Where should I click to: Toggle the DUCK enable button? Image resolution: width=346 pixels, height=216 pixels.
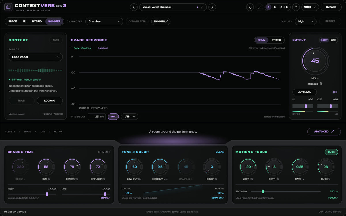coord(331,152)
